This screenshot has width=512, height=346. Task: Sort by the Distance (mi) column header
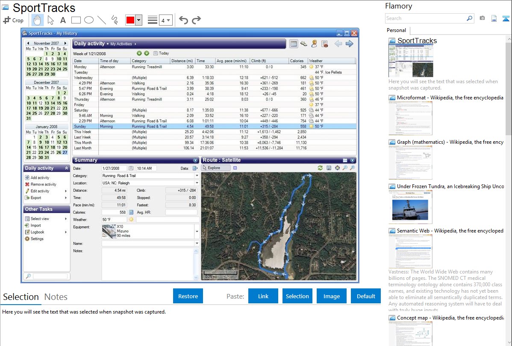point(182,61)
